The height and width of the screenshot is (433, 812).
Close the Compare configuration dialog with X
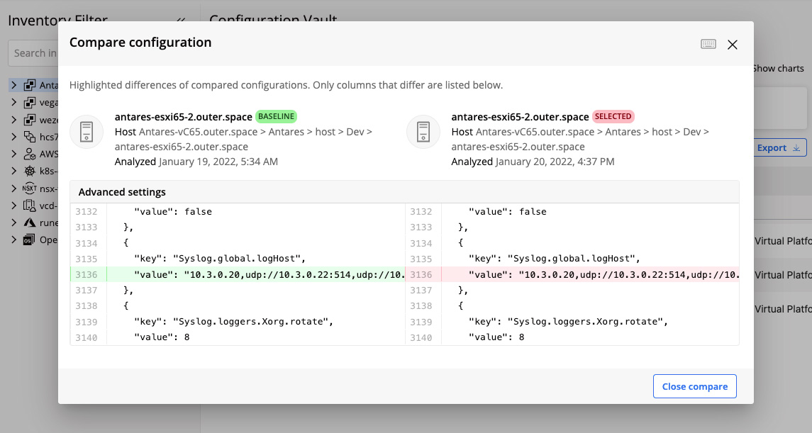(x=733, y=45)
